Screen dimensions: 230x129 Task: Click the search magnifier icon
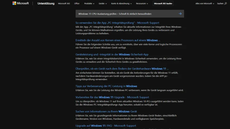tap(225, 3)
